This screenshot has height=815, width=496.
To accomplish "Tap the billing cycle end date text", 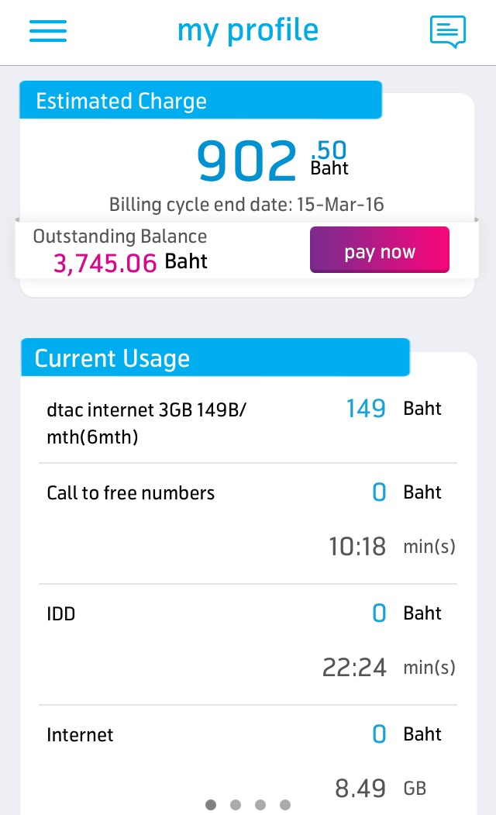I will 246,204.
